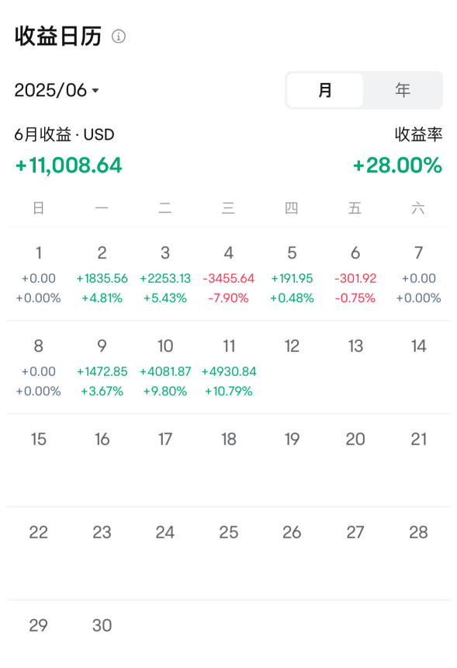The image size is (457, 668).
Task: Select day 1 on the calendar
Action: point(39,274)
